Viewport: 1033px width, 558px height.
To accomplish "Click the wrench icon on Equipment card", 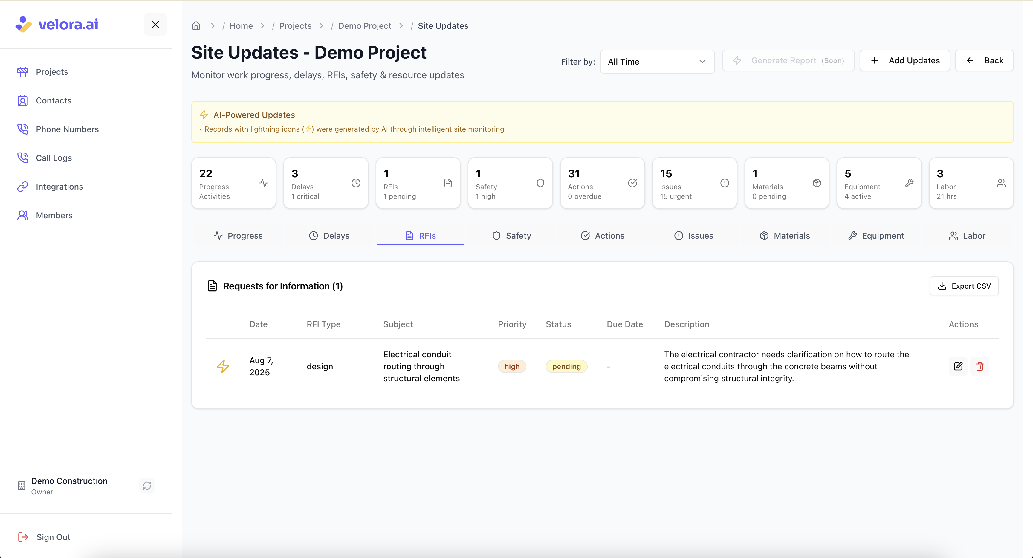I will coord(909,183).
